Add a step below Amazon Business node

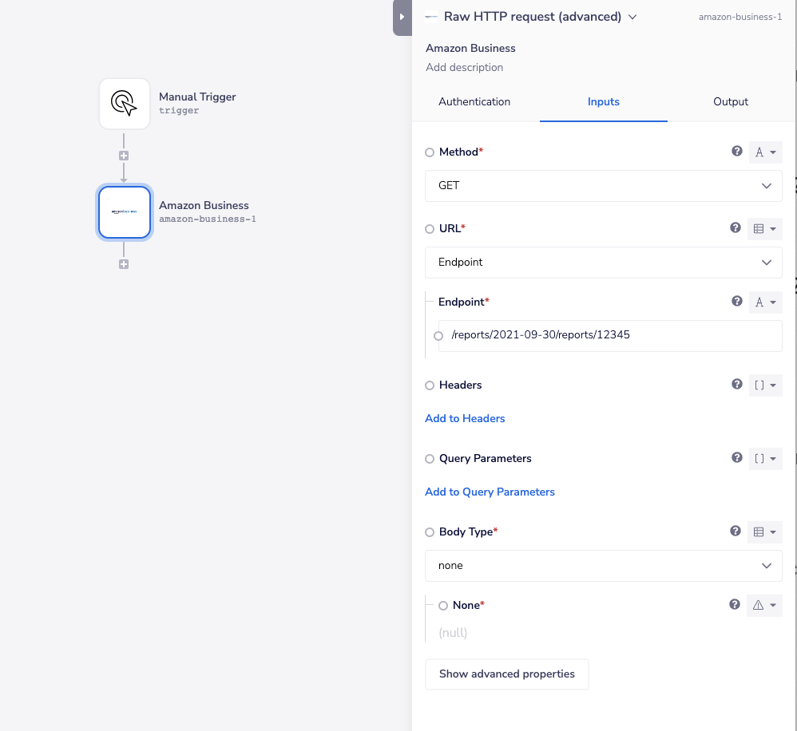pos(124,264)
